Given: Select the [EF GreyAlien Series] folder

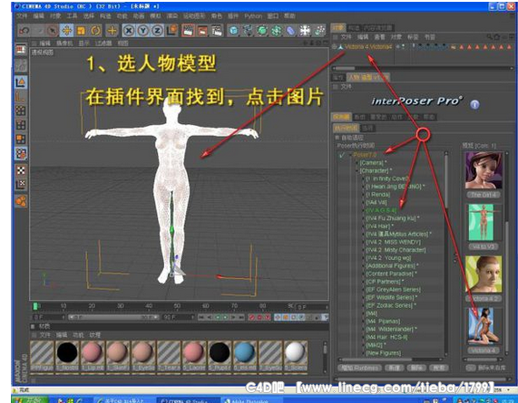Looking at the screenshot, I should click(x=394, y=290).
